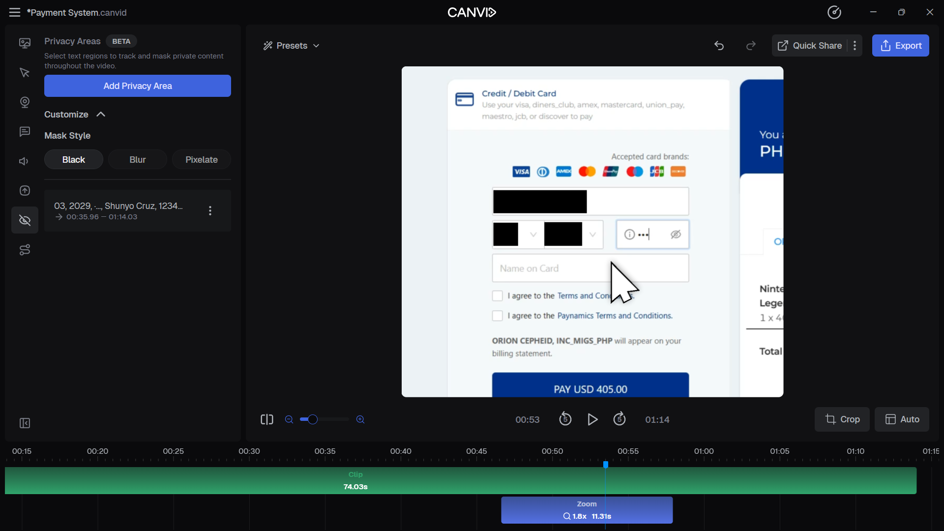The width and height of the screenshot is (944, 531).
Task: Zoom in the timeline with plus magnifier
Action: pos(360,419)
